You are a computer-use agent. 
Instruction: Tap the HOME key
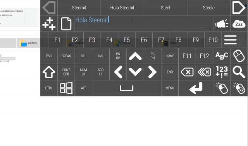coord(170,56)
